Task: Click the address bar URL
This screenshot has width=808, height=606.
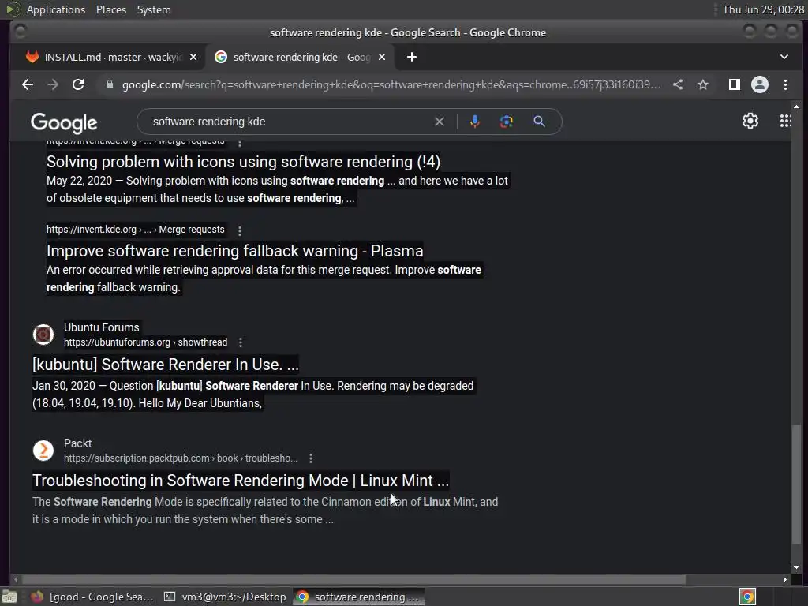Action: pos(391,84)
